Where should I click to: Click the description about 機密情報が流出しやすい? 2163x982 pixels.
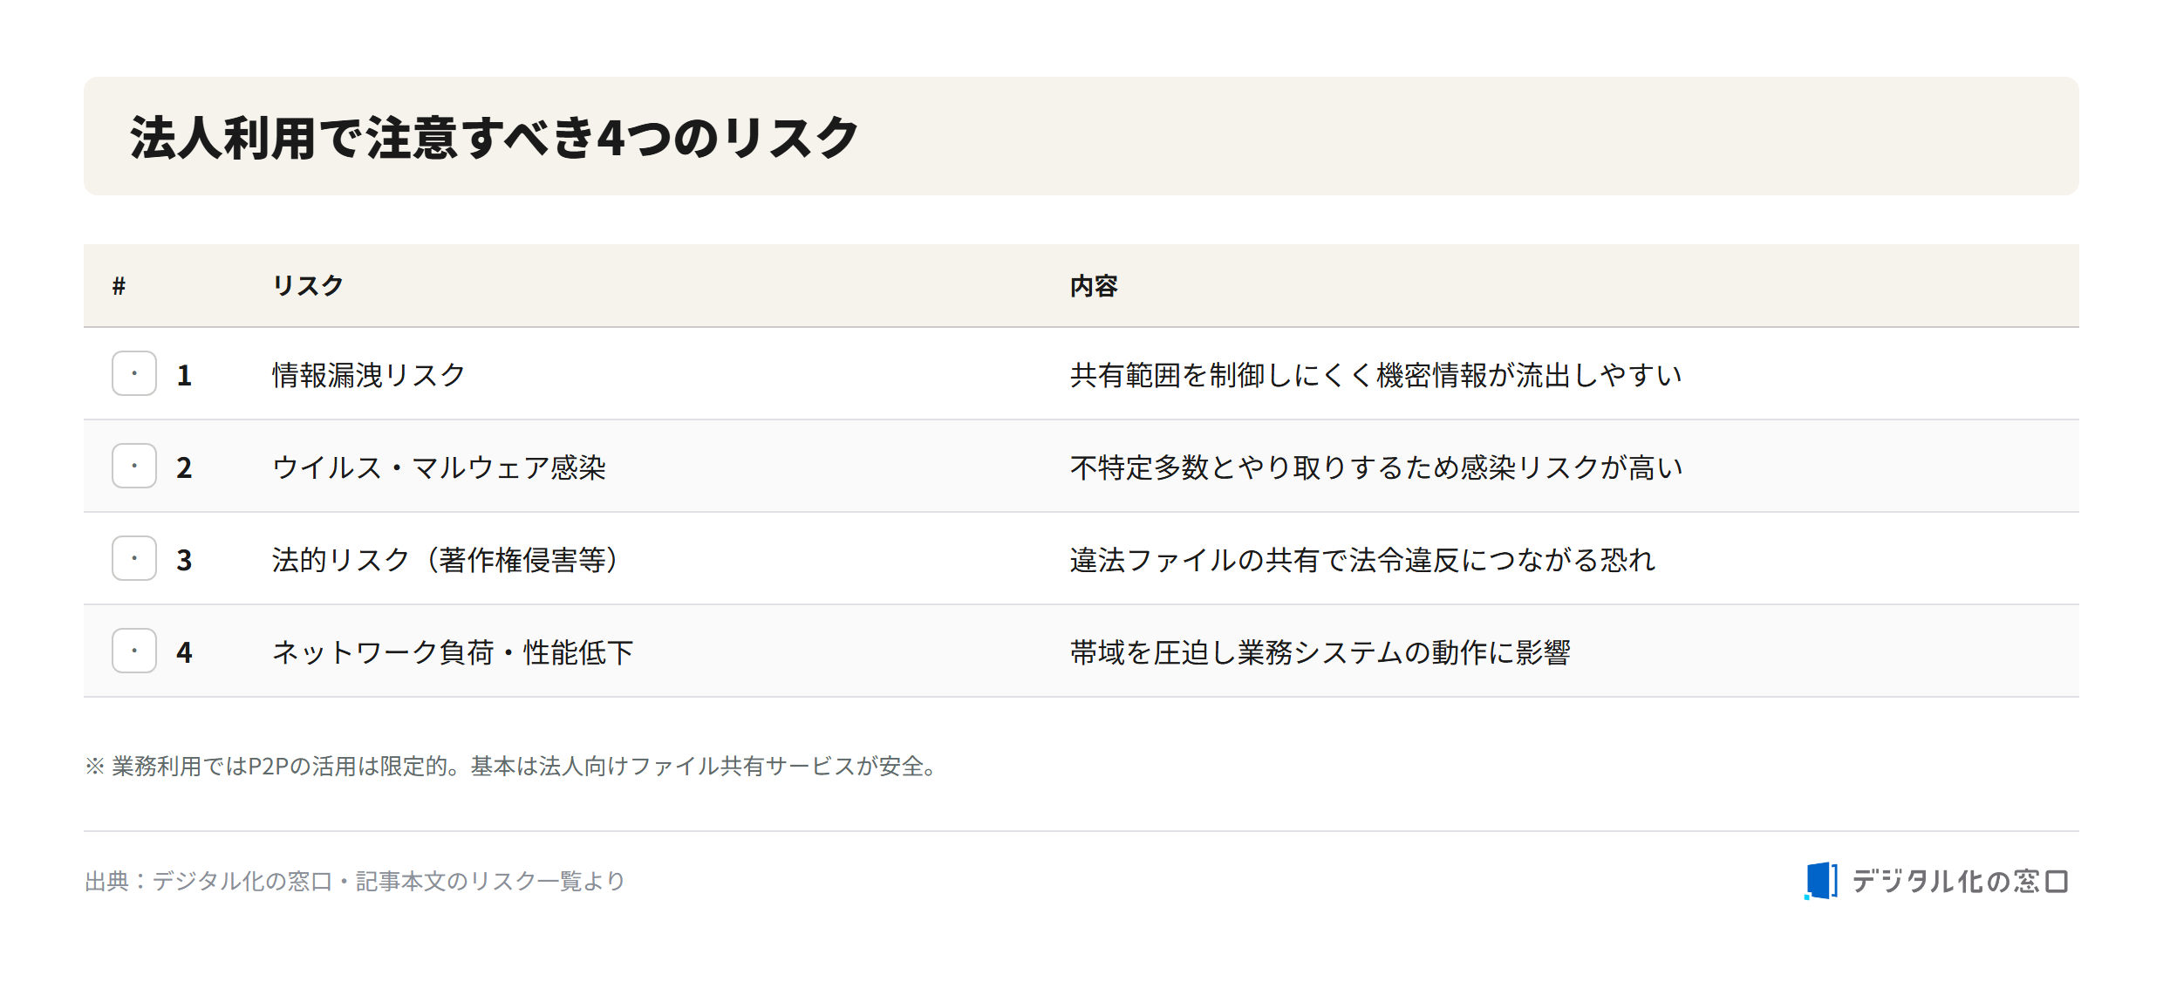pos(1376,375)
